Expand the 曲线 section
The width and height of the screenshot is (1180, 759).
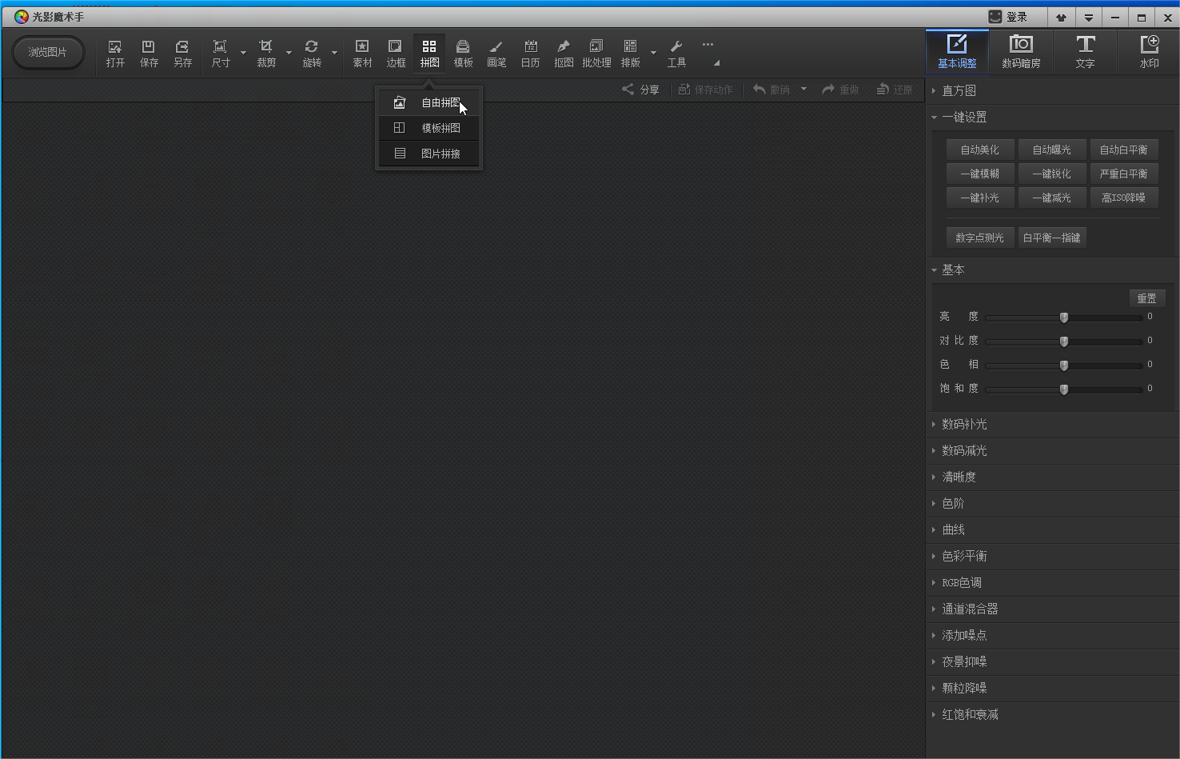click(953, 529)
